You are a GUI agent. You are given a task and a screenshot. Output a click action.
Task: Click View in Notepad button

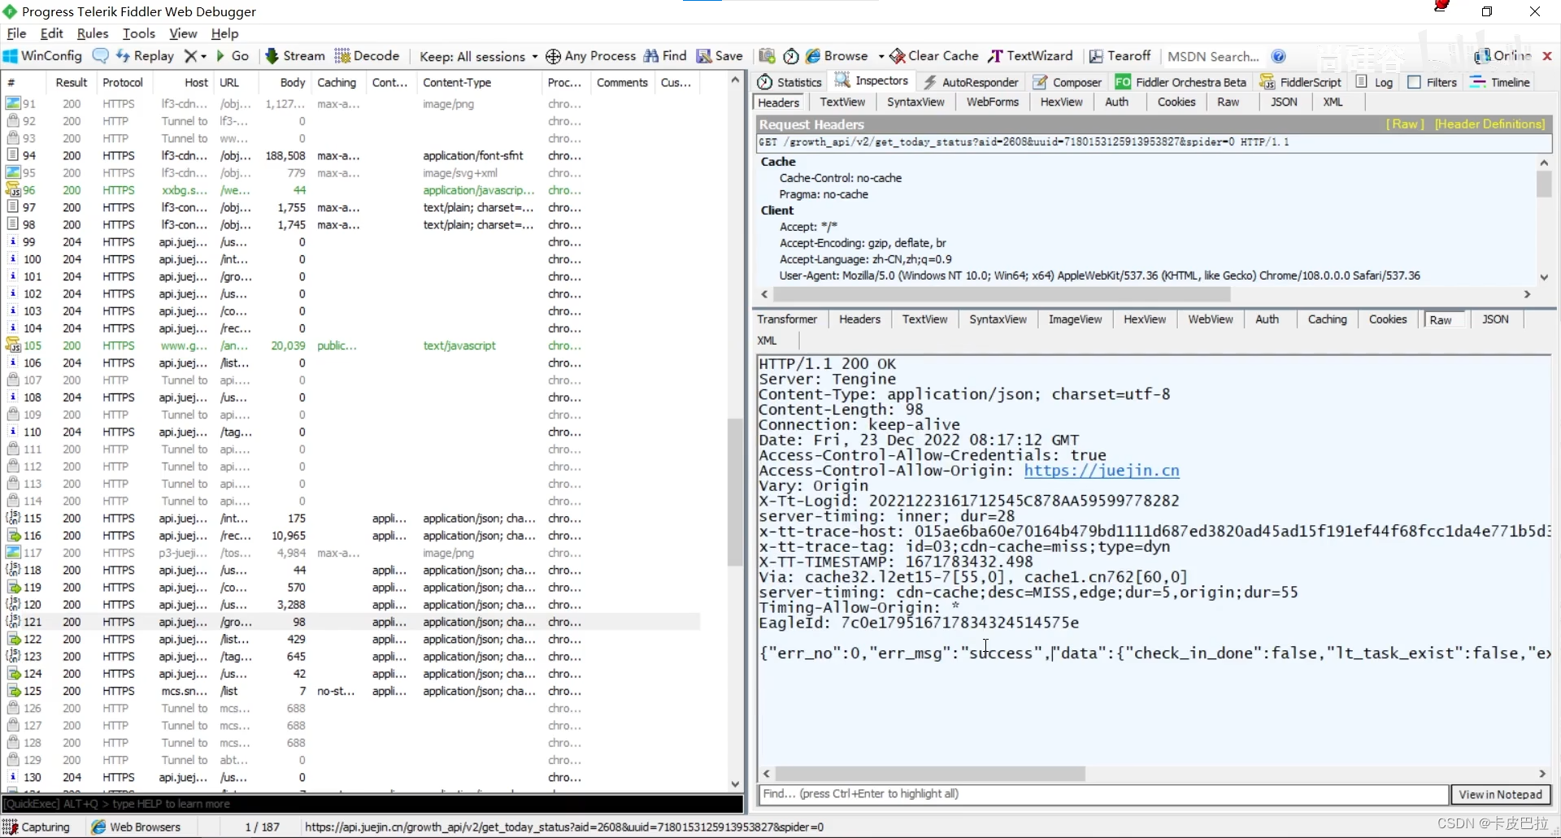click(1500, 794)
